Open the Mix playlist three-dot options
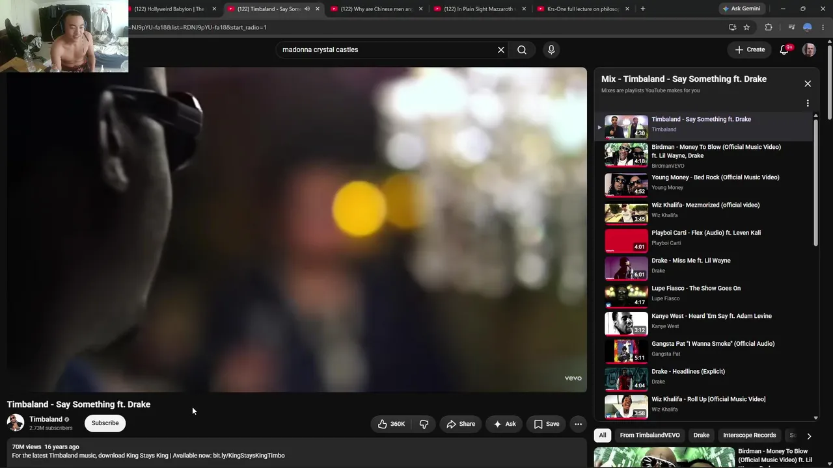This screenshot has height=468, width=833. point(808,103)
